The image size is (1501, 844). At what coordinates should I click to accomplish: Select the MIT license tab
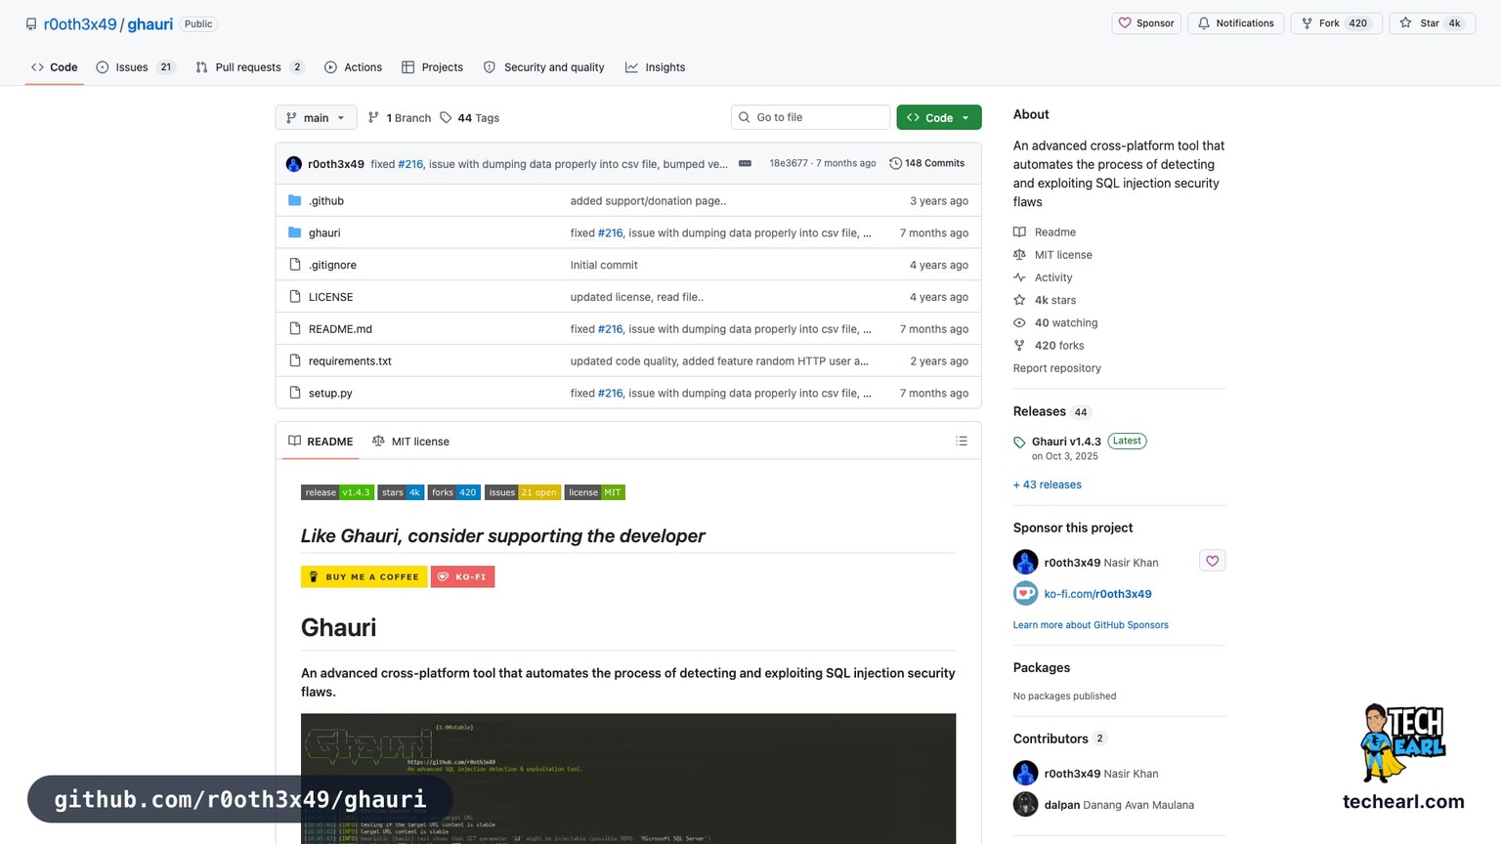click(x=410, y=442)
